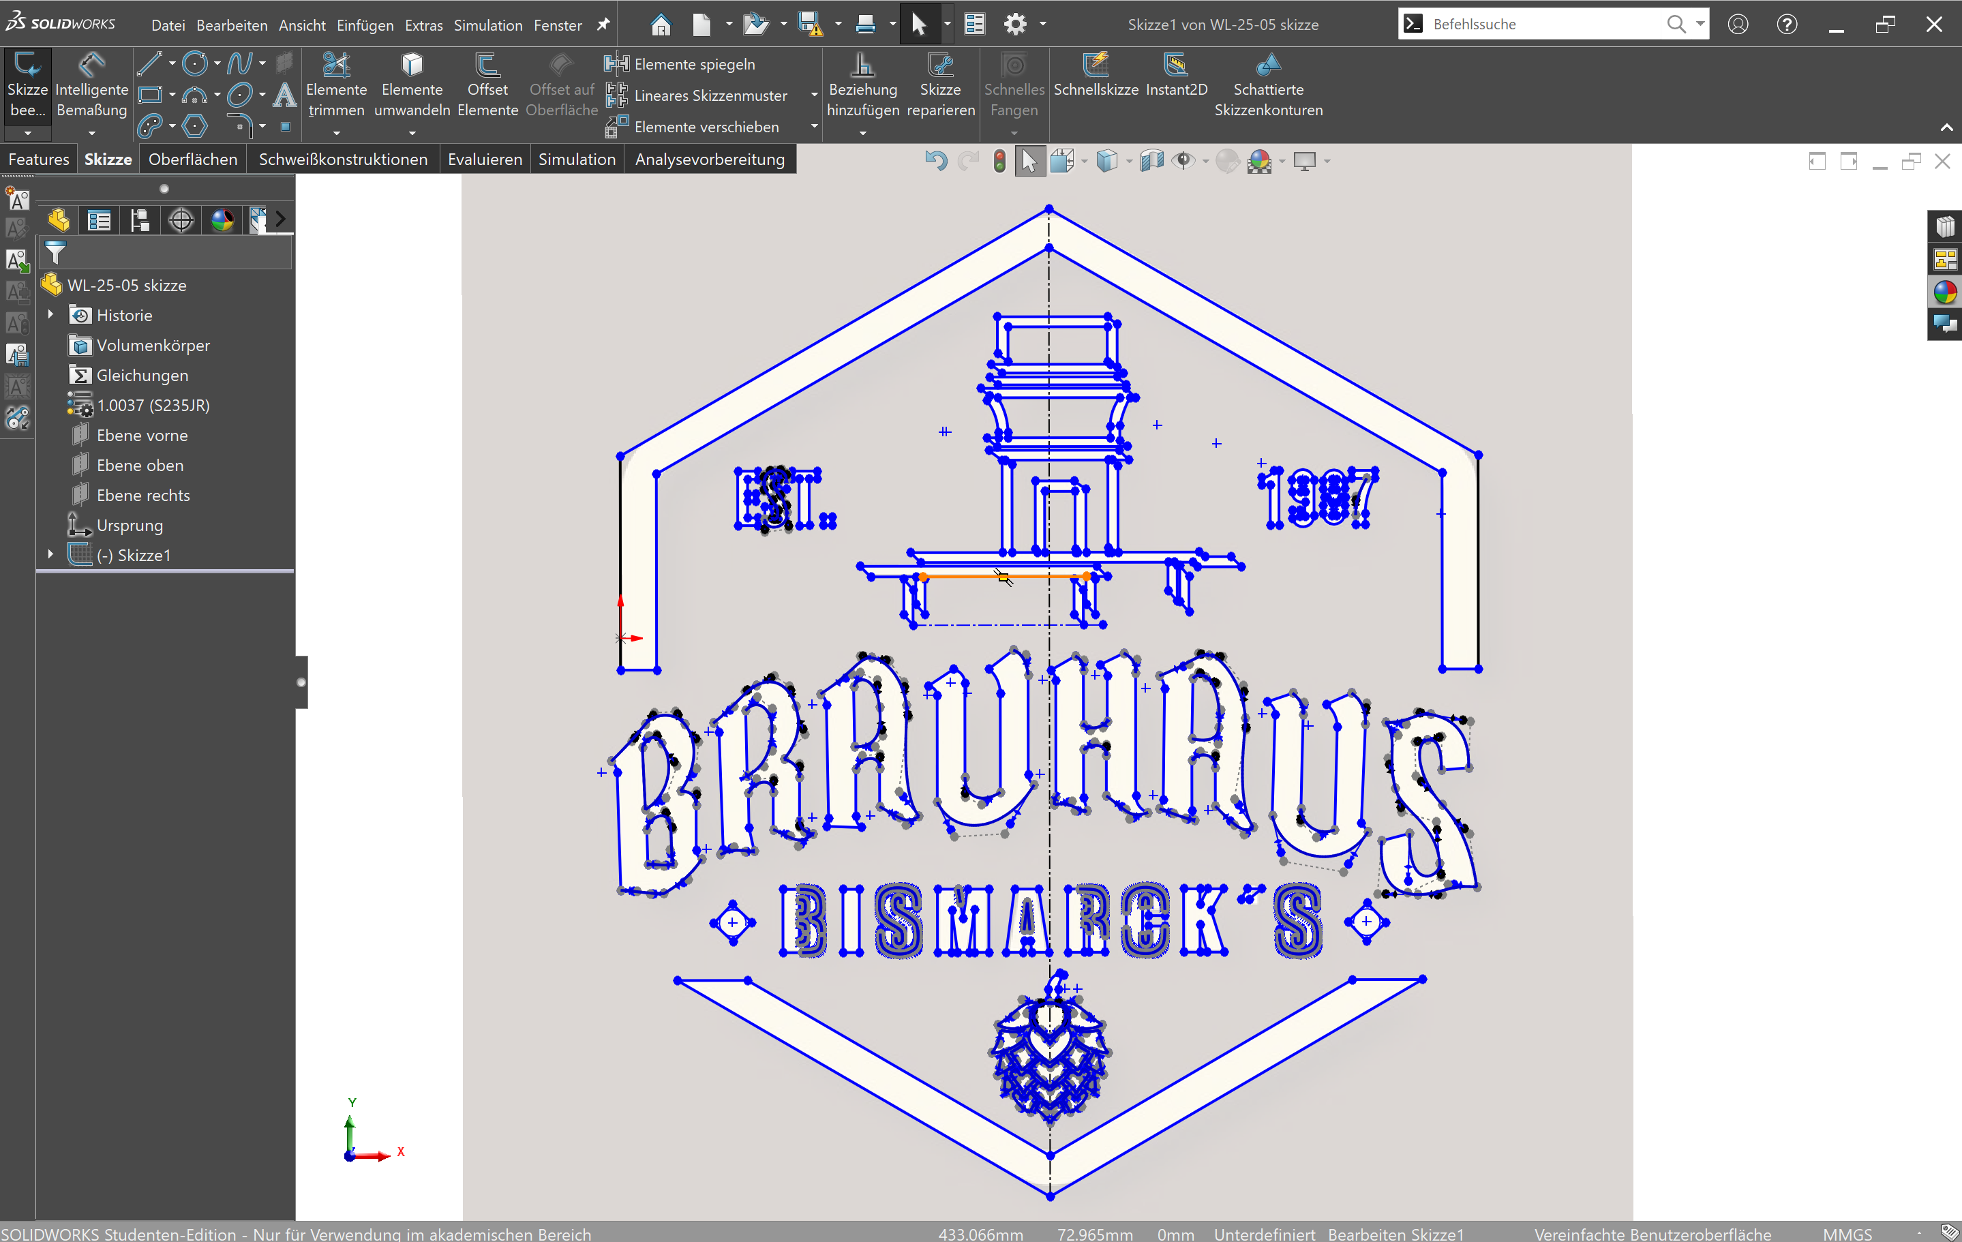Open the Elemente trimmen dropdown arrow
This screenshot has height=1242, width=1962.
tap(337, 133)
